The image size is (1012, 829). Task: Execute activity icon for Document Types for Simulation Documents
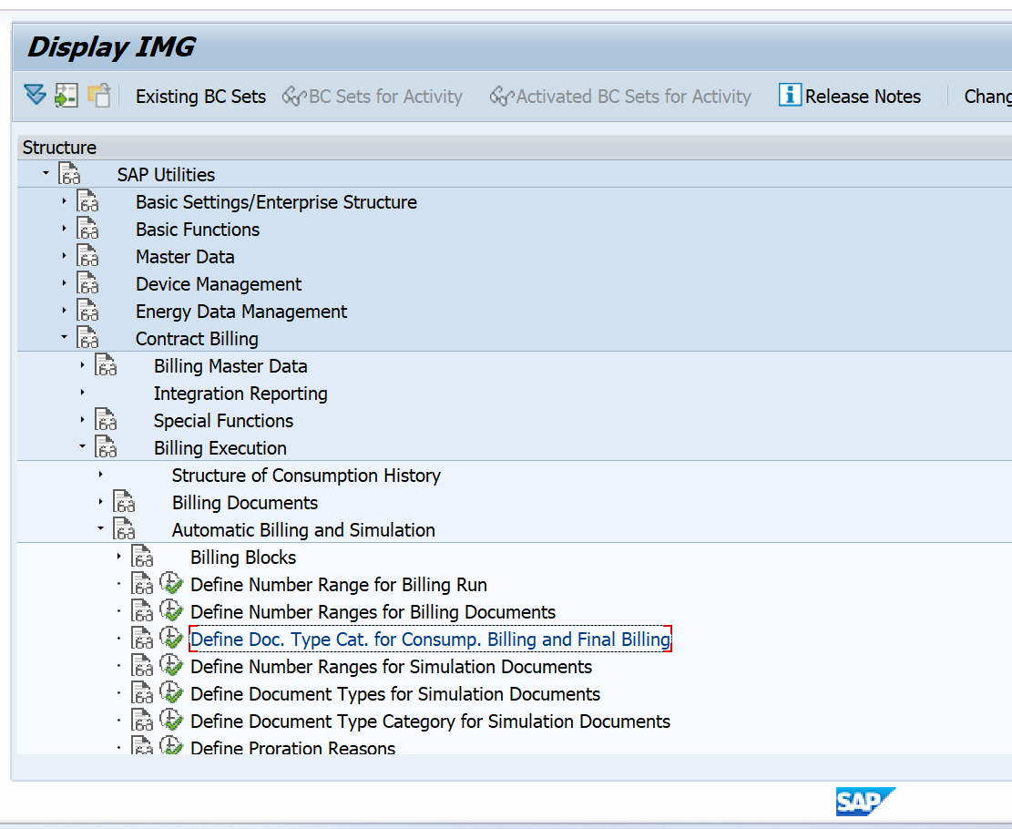click(x=171, y=692)
